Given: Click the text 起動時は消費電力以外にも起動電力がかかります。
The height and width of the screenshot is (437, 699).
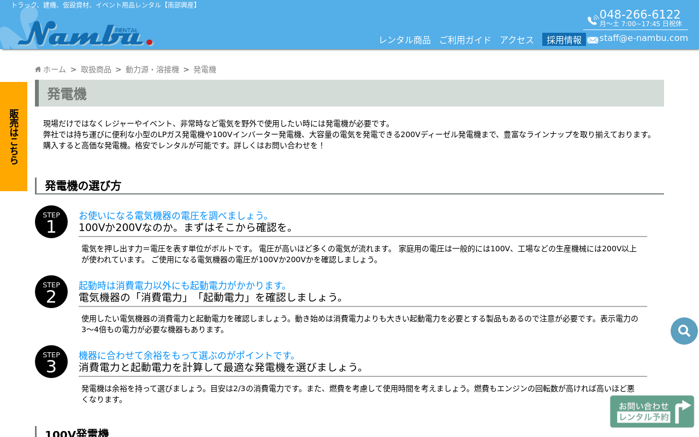Looking at the screenshot, I should [x=183, y=285].
